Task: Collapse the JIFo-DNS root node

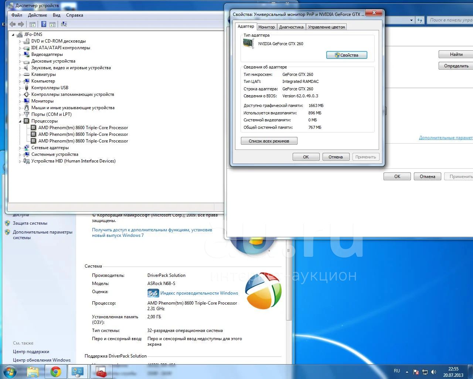Action: click(13, 35)
